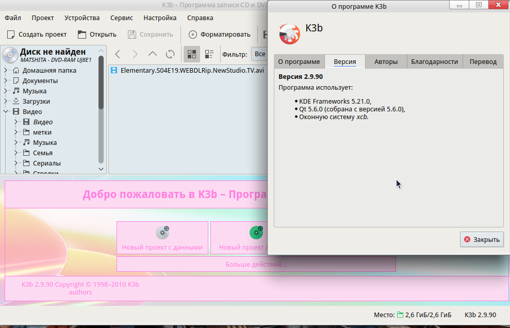
Task: Navigate up to parent folder
Action: pos(153,54)
